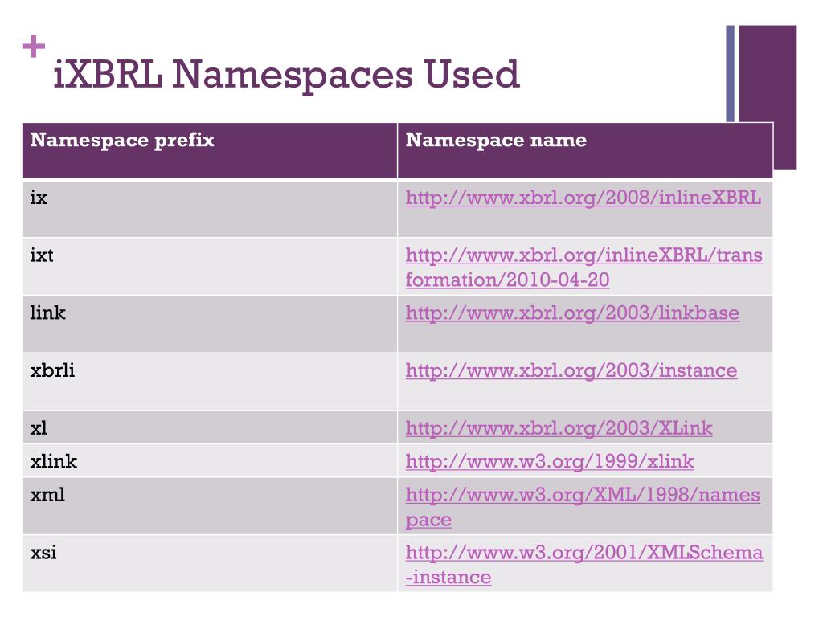Select the 'xml' prefix cell
Viewport: 823px width, 617px height.
pos(210,506)
